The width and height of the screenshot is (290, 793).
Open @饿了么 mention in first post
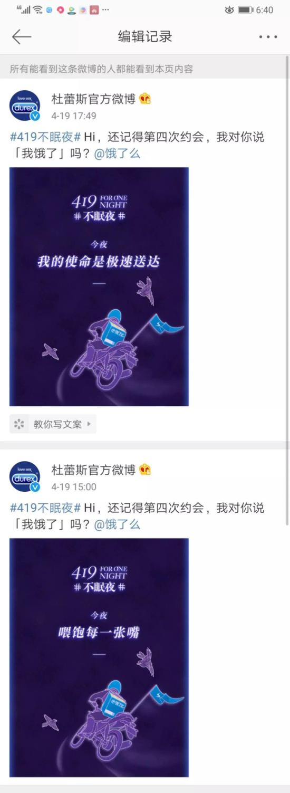point(117,154)
